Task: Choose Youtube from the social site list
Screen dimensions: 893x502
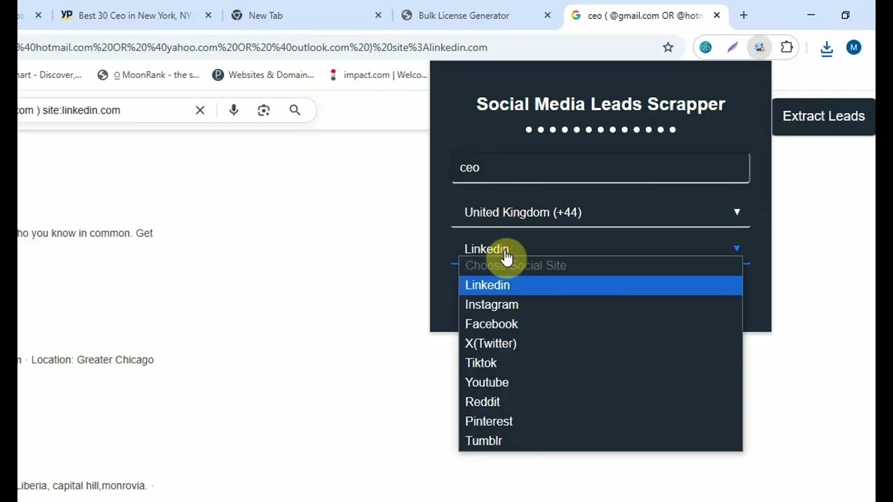Action: pos(601,383)
